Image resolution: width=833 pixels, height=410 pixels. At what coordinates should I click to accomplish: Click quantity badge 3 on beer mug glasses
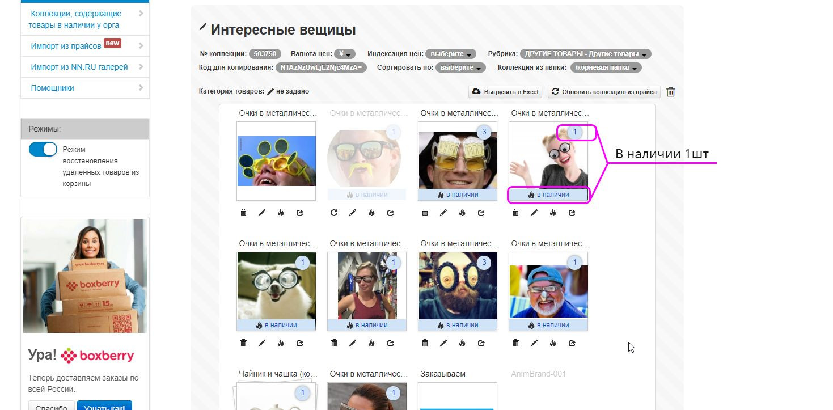tap(484, 132)
